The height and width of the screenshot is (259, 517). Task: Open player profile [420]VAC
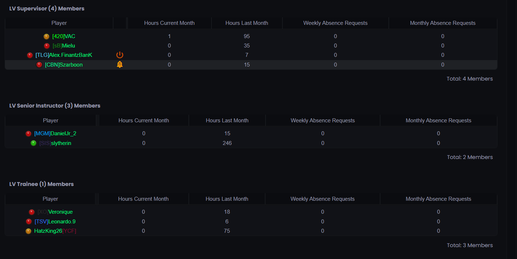64,36
